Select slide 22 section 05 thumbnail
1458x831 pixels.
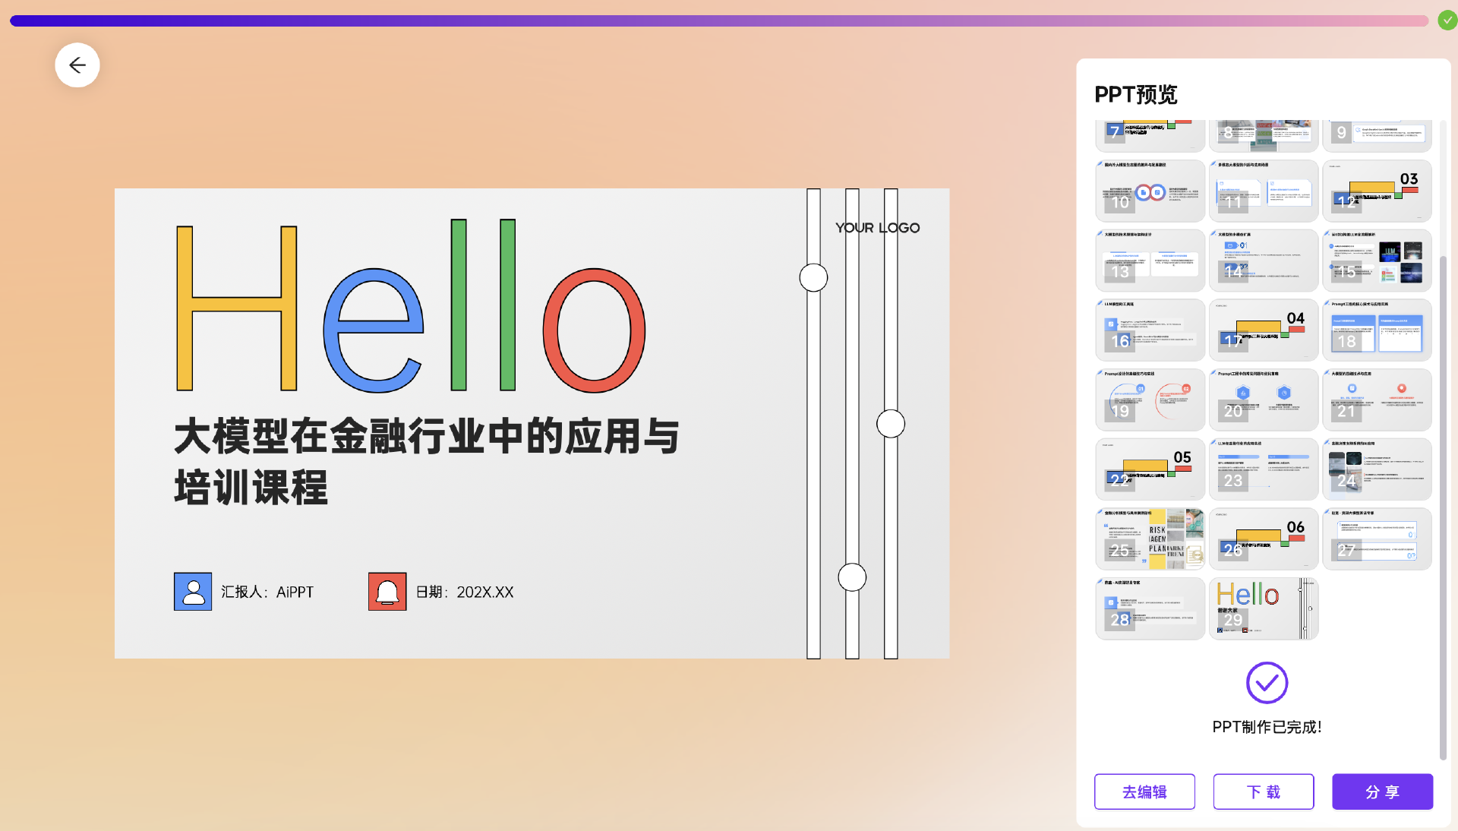(1150, 469)
